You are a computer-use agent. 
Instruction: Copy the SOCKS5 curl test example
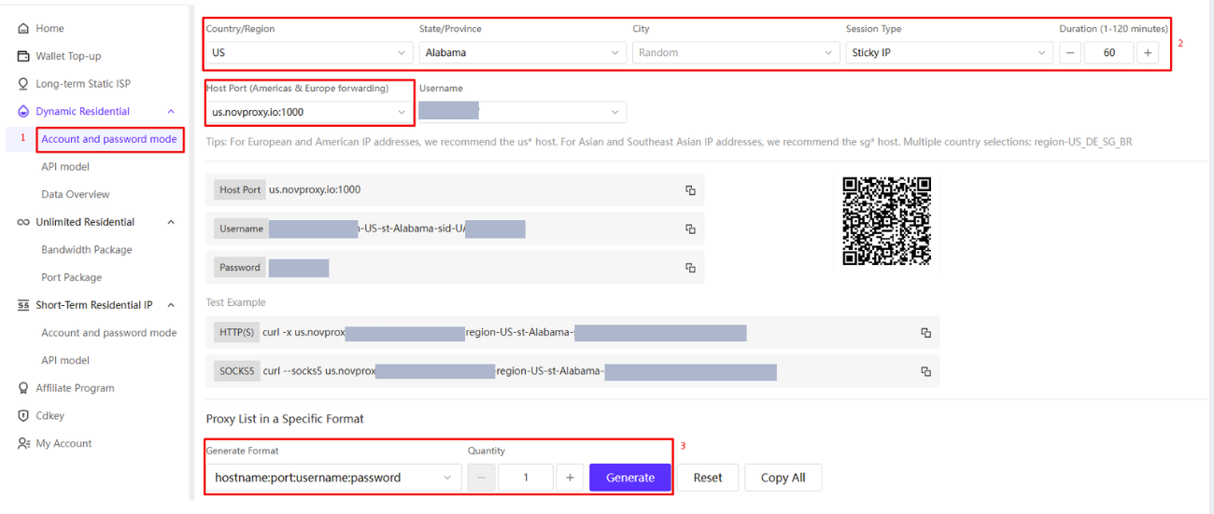tap(925, 371)
